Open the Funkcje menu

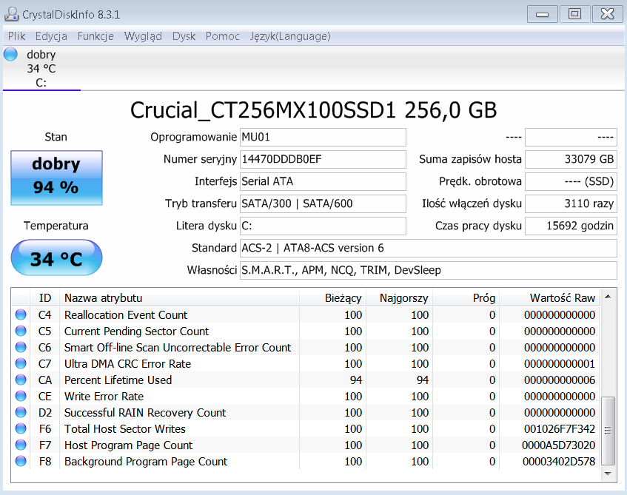pos(95,36)
